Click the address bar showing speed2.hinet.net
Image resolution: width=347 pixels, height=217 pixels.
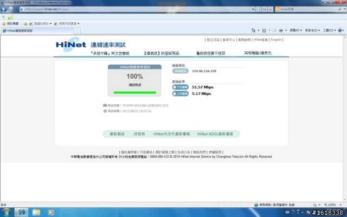pos(136,9)
